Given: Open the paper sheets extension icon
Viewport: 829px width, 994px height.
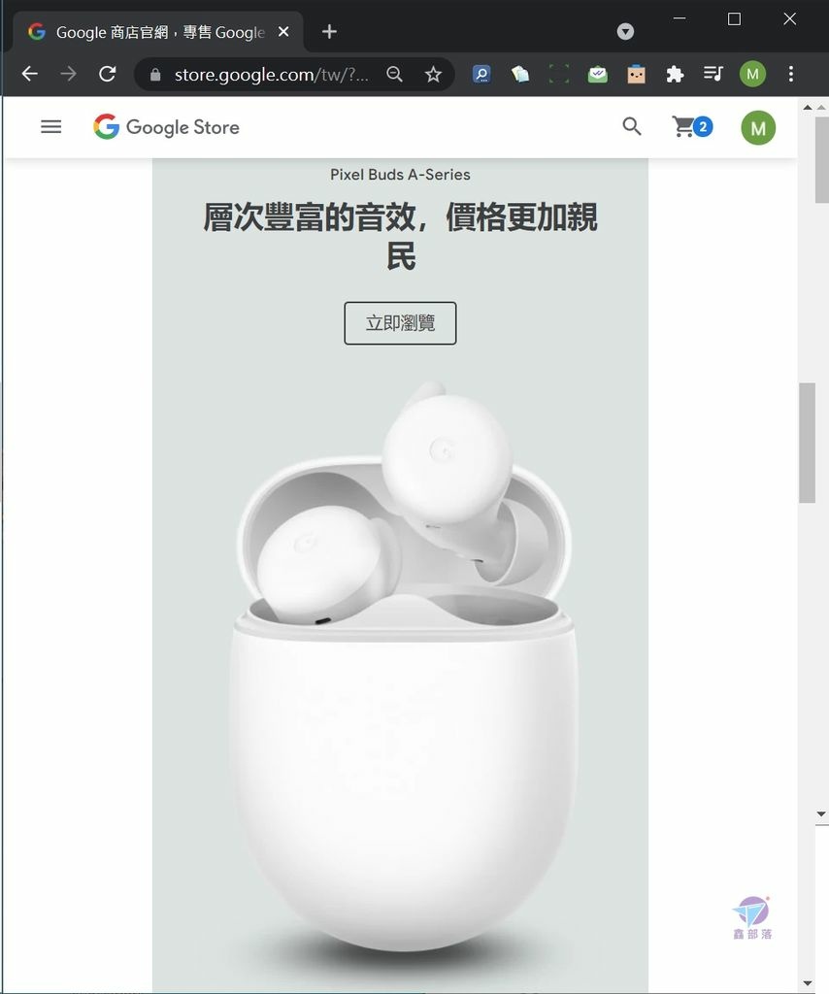Looking at the screenshot, I should [520, 74].
